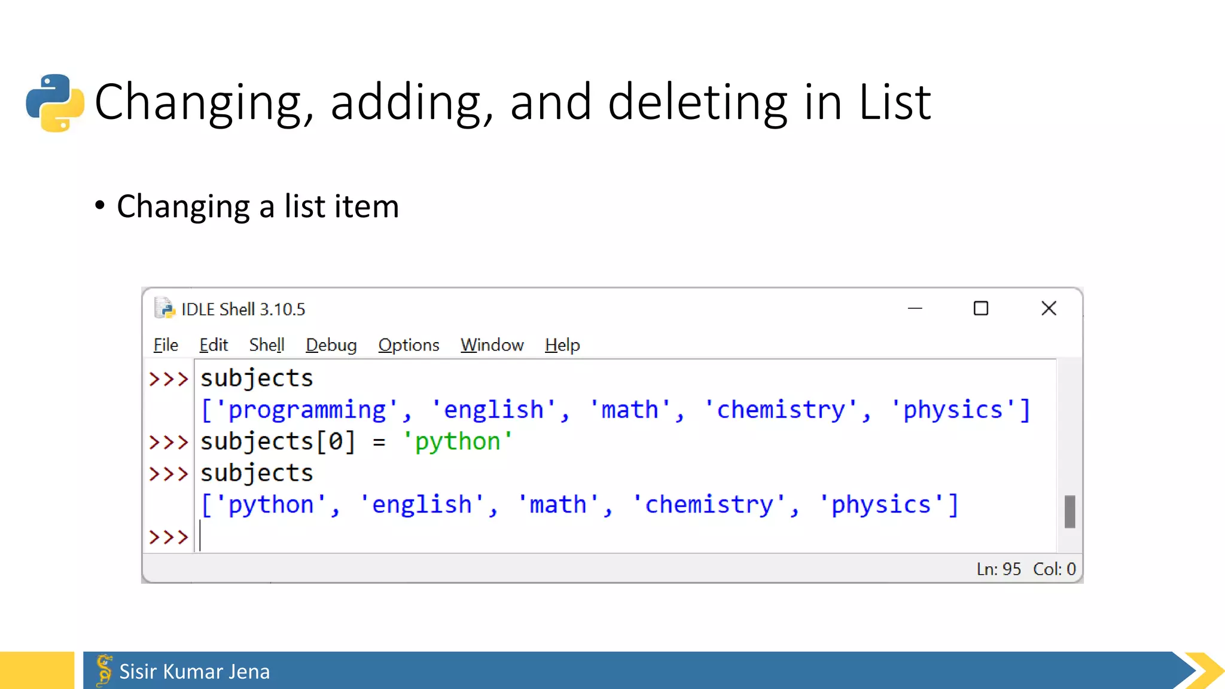1225x689 pixels.
Task: Click 'chemistry' in the first list output
Action: coord(781,410)
